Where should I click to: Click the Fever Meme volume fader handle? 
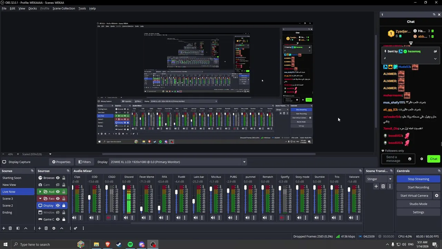tap(141, 209)
